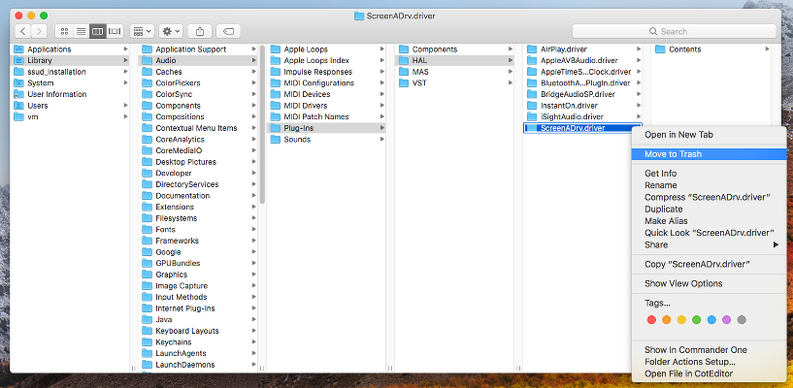Click the forward navigation arrow

coord(40,31)
